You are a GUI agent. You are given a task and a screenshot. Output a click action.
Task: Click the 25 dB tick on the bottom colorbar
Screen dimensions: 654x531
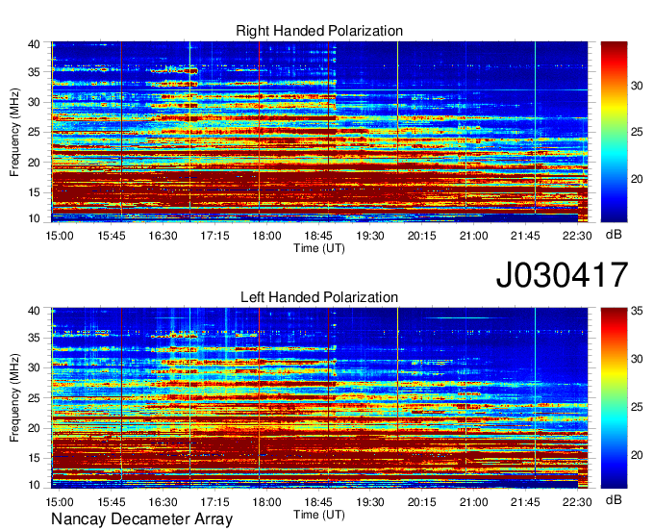pyautogui.click(x=637, y=407)
